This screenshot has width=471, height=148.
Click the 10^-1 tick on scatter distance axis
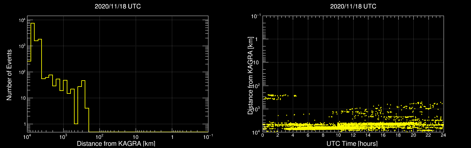pyautogui.click(x=256, y=16)
